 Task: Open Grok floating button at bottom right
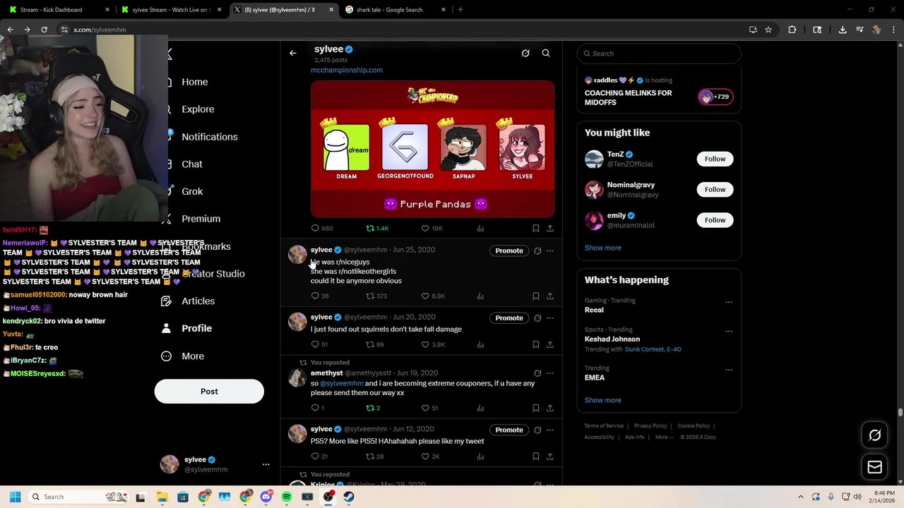874,435
